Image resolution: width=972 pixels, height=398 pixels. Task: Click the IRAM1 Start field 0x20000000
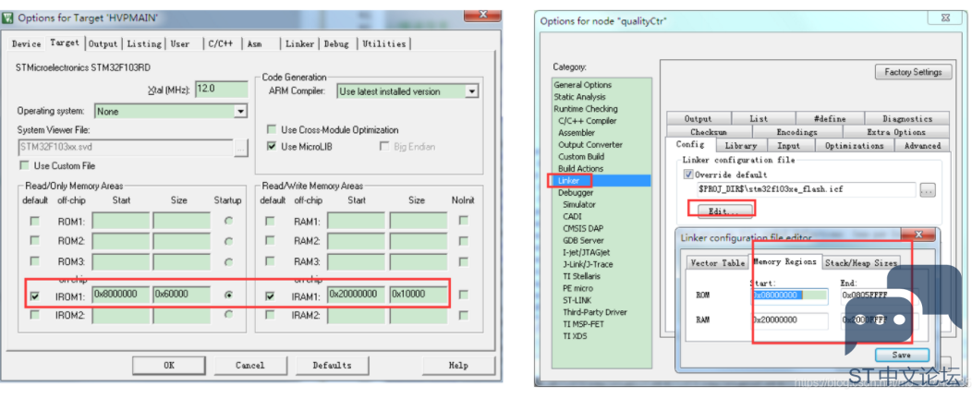click(357, 295)
